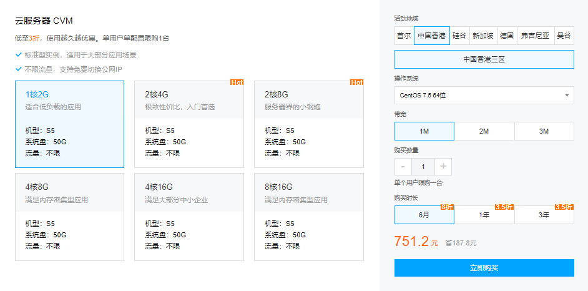The height and width of the screenshot is (291, 588).
Task: Choose the 2核4G server plan card
Action: click(x=189, y=124)
